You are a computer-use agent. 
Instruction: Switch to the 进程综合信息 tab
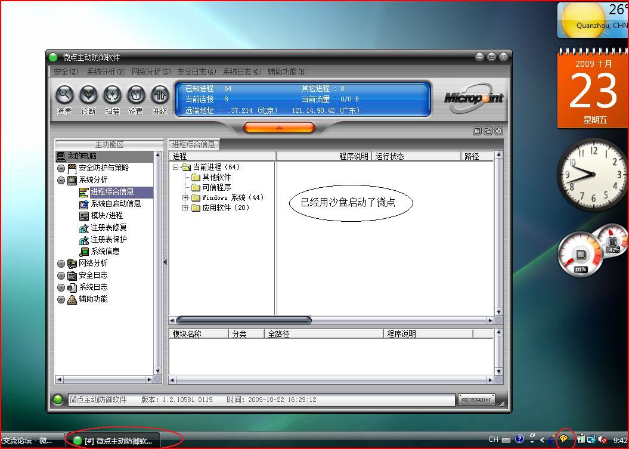194,144
